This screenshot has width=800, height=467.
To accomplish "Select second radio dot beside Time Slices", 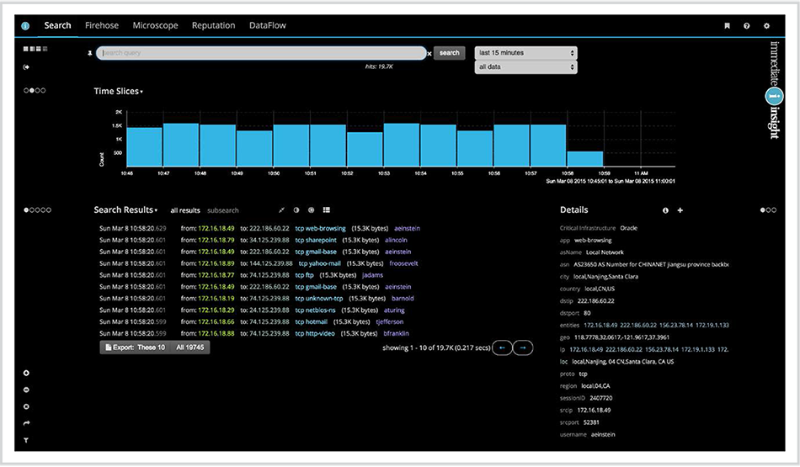I will pos(32,90).
